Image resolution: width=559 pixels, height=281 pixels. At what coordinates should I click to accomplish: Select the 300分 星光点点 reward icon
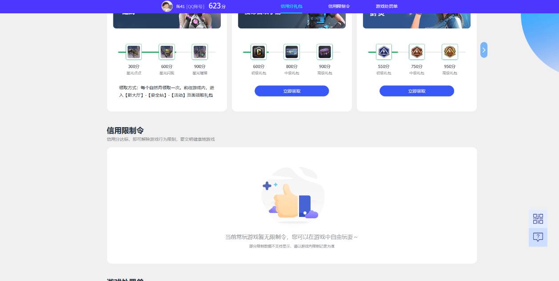(134, 52)
